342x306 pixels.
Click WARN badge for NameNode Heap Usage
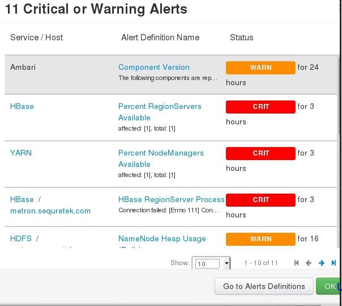(260, 239)
